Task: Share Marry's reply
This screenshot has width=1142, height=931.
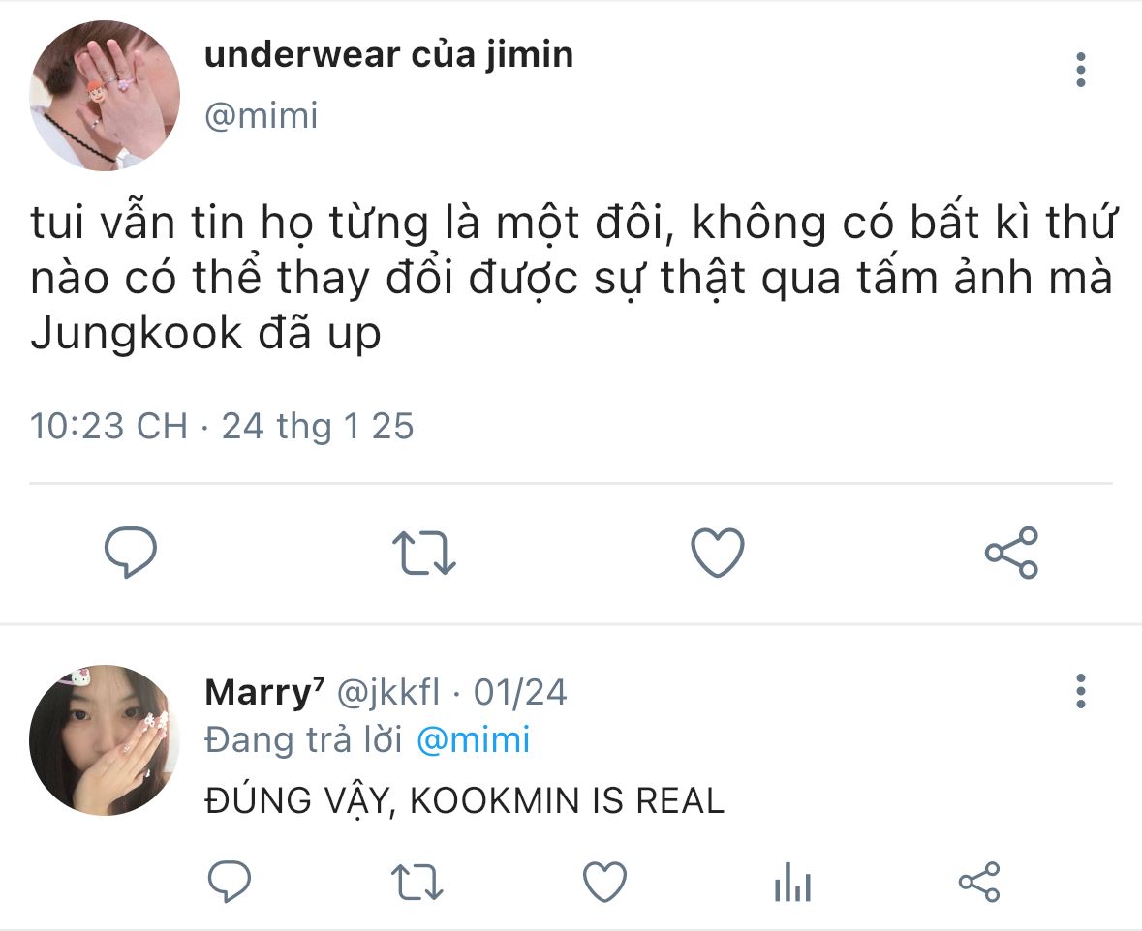Action: click(979, 882)
